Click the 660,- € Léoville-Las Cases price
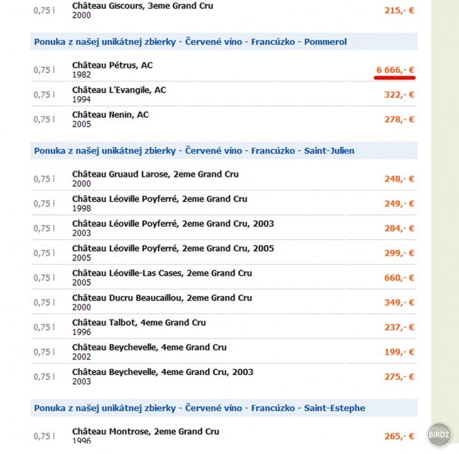 click(399, 278)
